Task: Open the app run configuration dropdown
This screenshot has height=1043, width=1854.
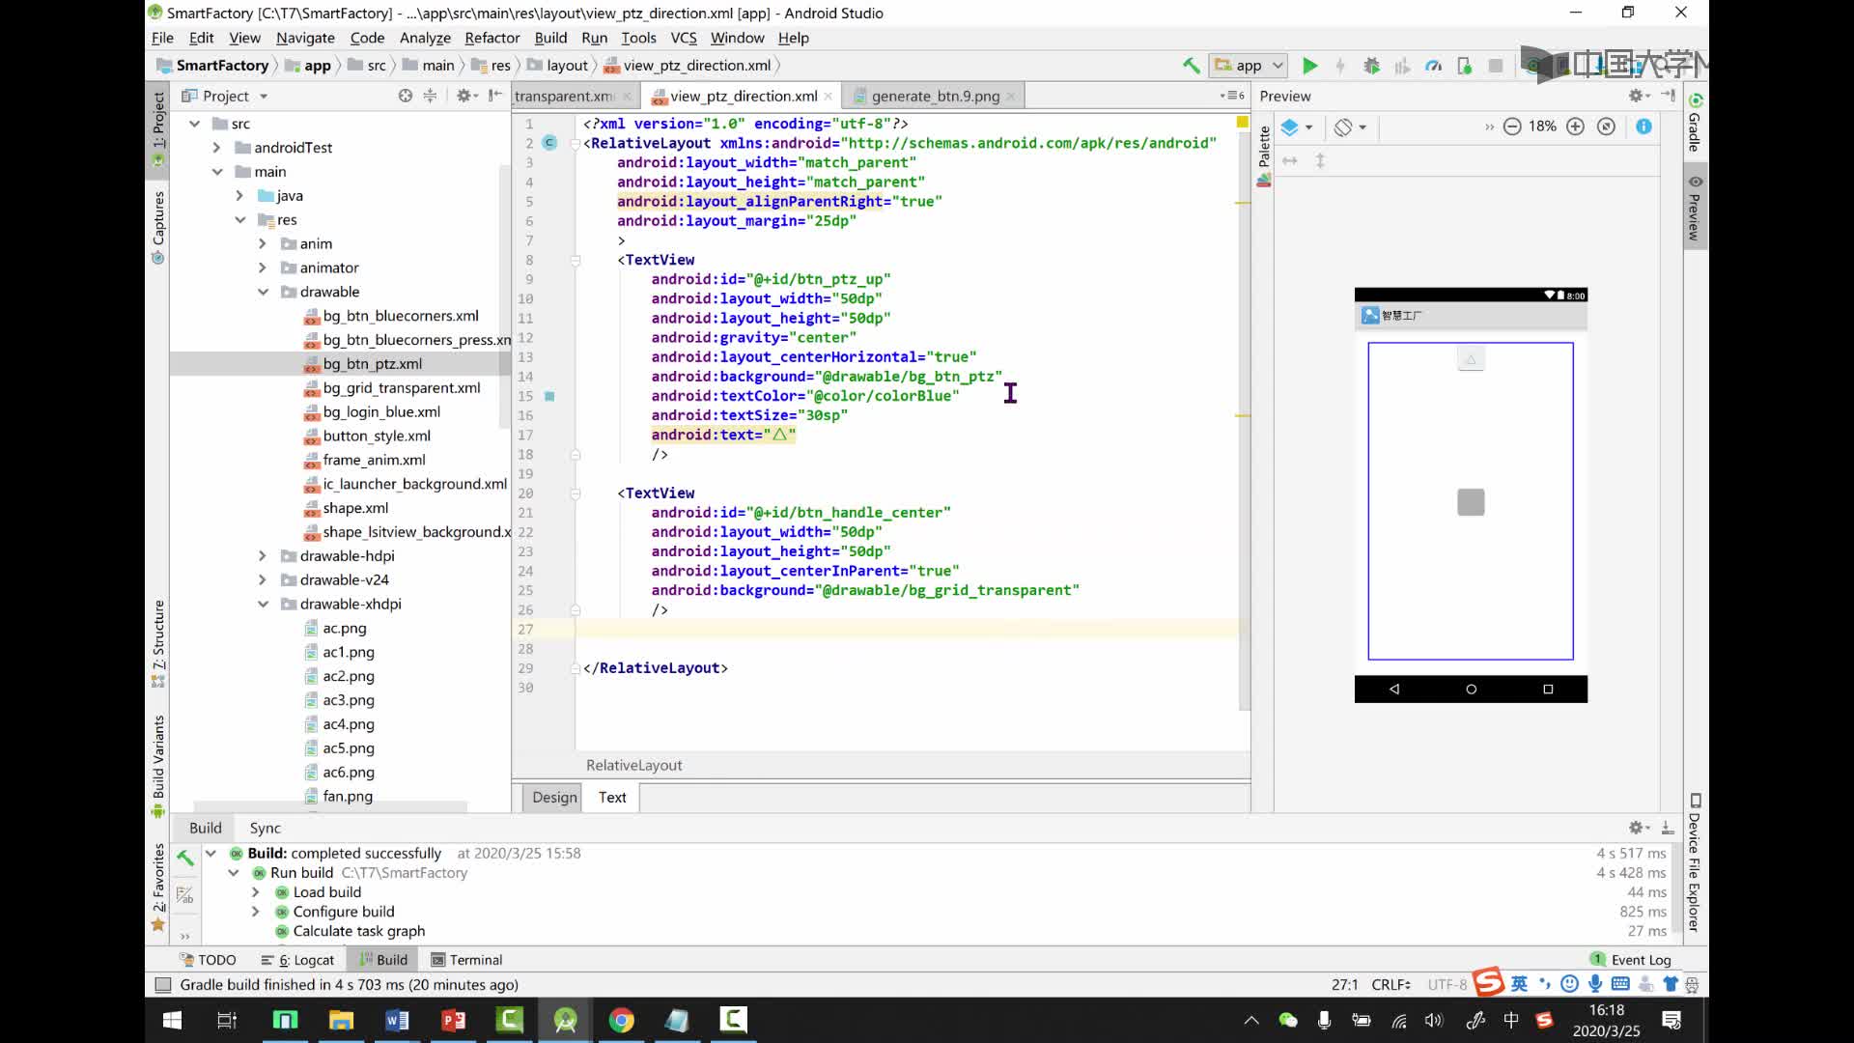Action: tap(1249, 66)
